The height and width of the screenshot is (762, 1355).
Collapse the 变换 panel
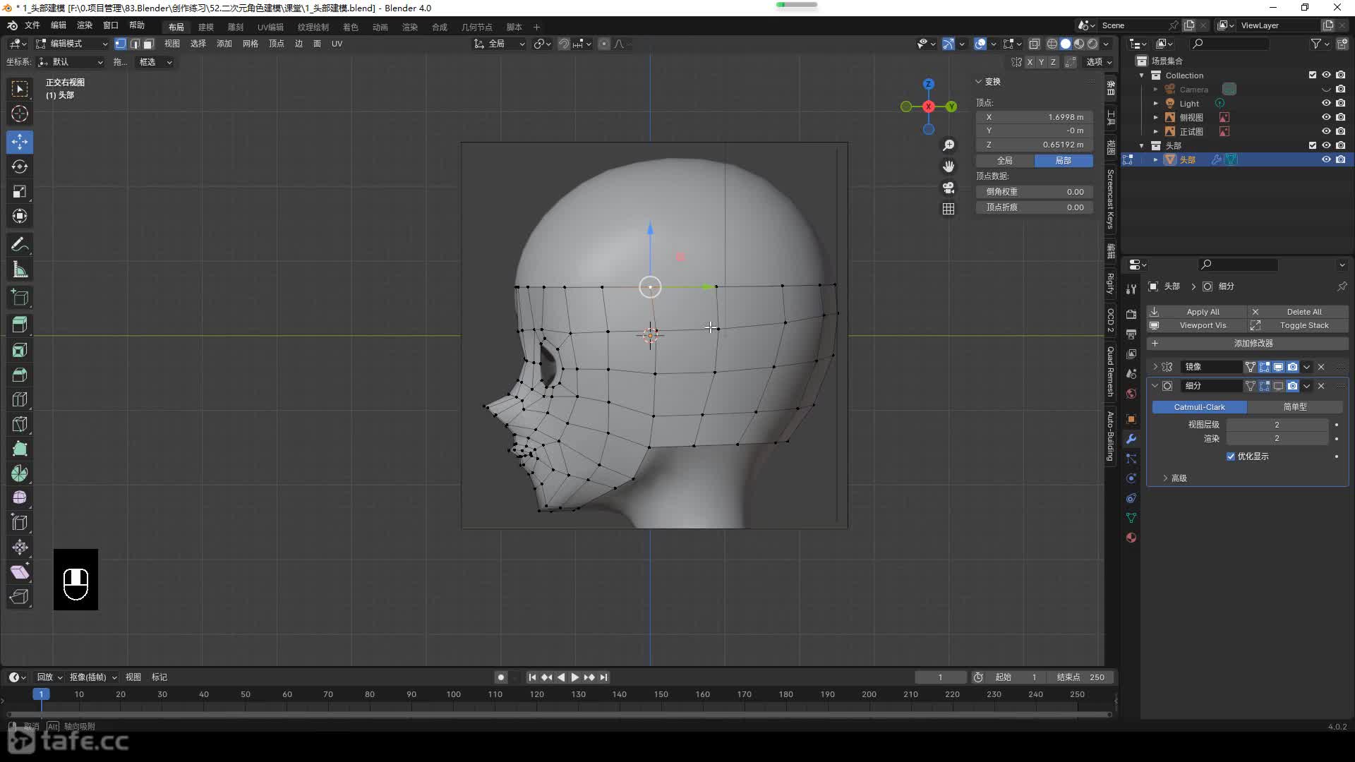click(979, 82)
